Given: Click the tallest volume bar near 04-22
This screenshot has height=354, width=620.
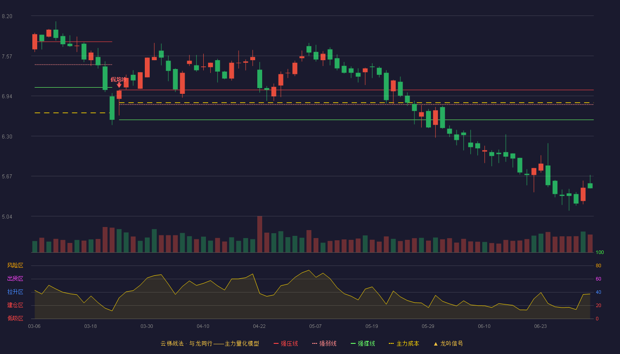Looking at the screenshot, I should pos(260,234).
